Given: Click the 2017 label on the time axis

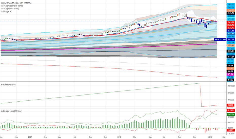Looking at the screenshot, I should (30, 137).
